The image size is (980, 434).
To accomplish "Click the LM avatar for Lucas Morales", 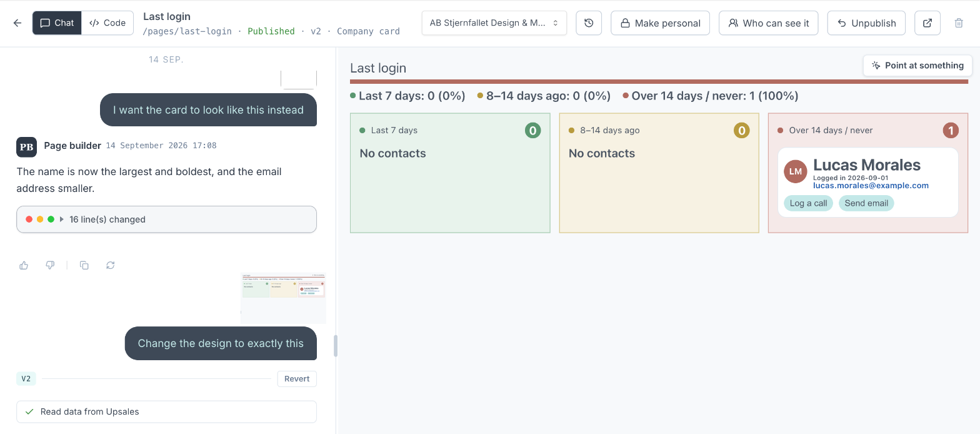I will pos(796,171).
